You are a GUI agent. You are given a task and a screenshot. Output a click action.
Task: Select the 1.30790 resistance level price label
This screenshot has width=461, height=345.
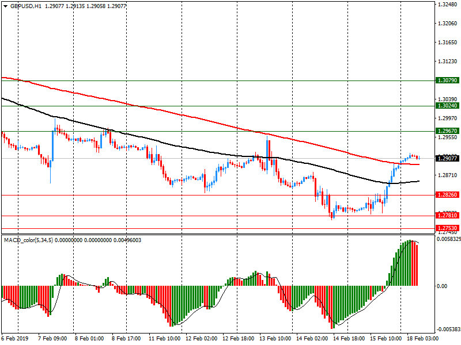click(447, 81)
